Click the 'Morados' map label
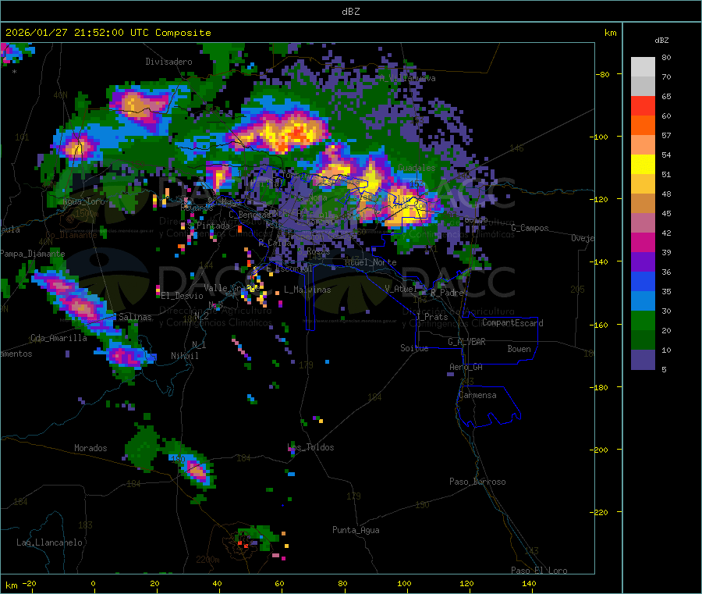702x594 pixels. click(x=90, y=448)
